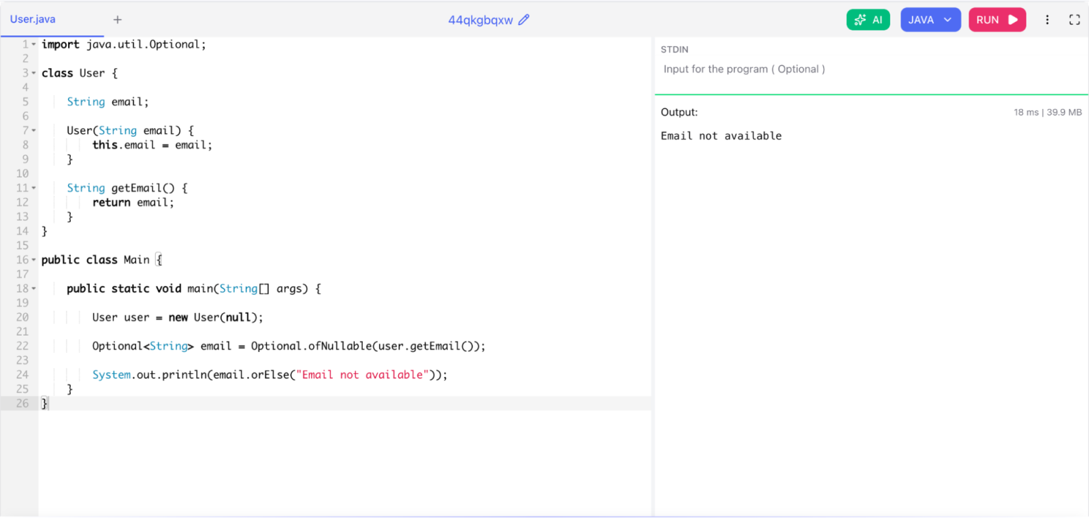
Task: Toggle fullscreen mode icon
Action: [x=1075, y=20]
